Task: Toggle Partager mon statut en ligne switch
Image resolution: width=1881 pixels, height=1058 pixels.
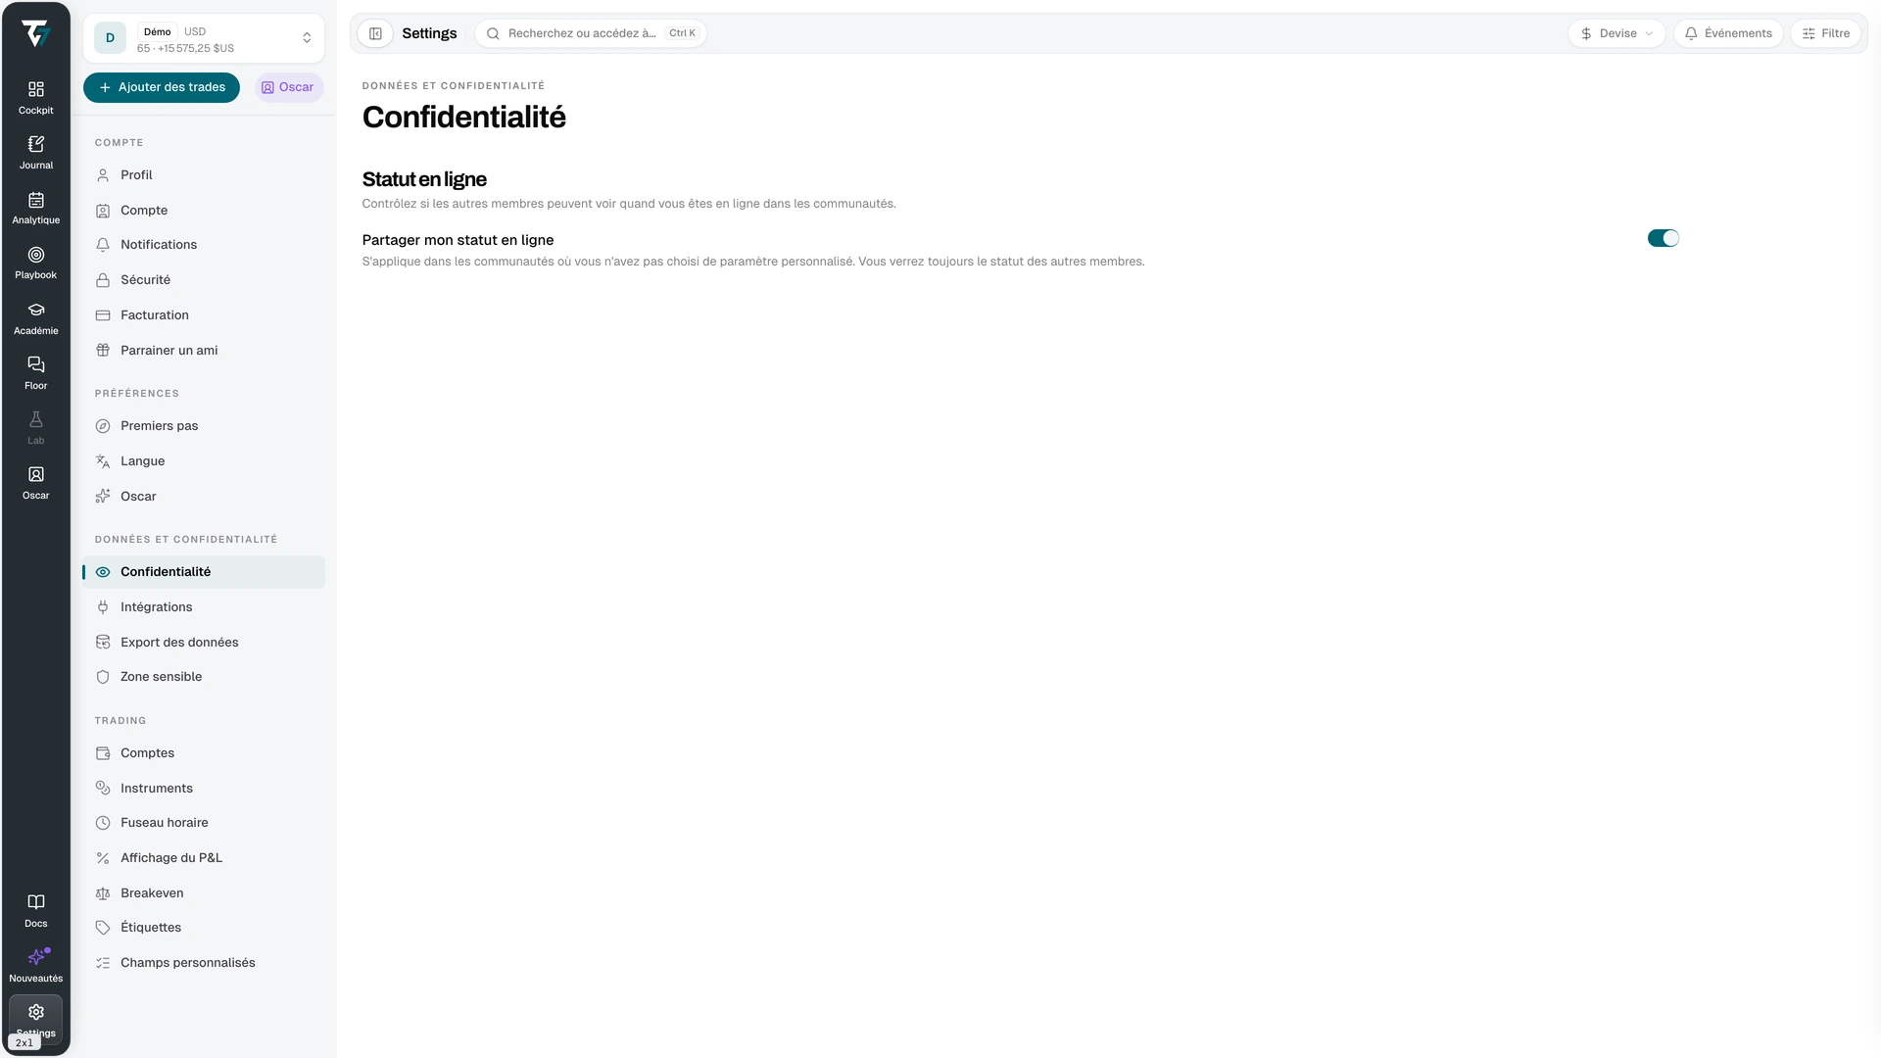Action: pyautogui.click(x=1663, y=238)
